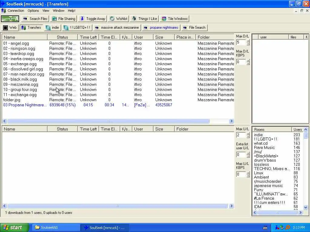Increase the Max D/L spinner value
310x232 pixels.
point(248,41)
